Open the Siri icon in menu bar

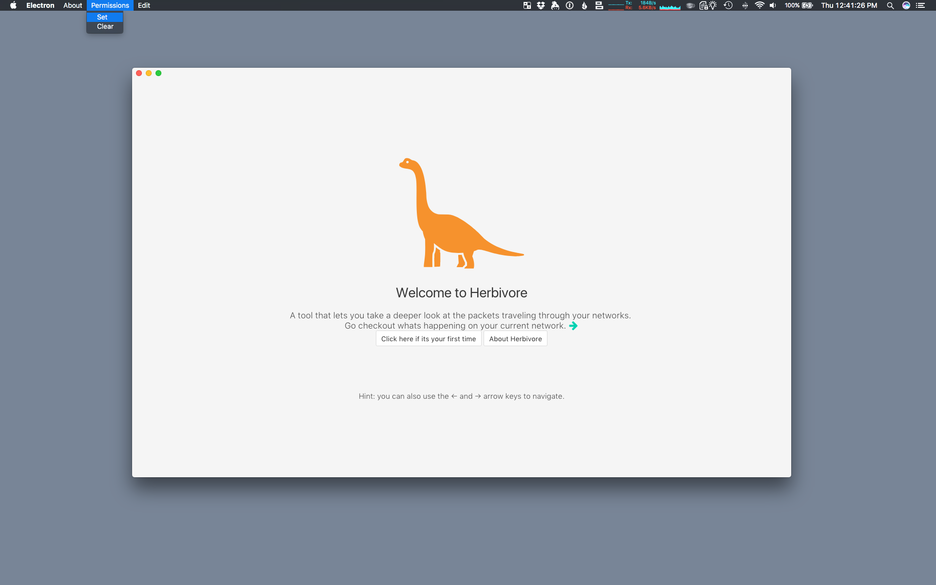[906, 5]
